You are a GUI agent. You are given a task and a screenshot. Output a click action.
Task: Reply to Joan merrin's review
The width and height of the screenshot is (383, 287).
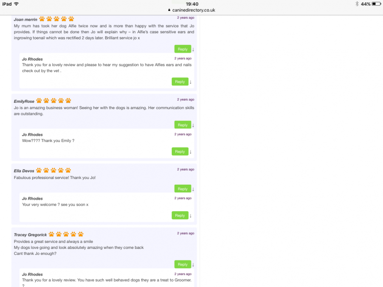183,49
